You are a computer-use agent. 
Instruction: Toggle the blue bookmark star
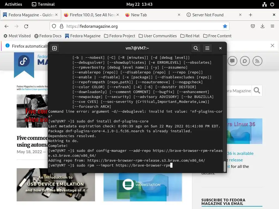pos(225,26)
